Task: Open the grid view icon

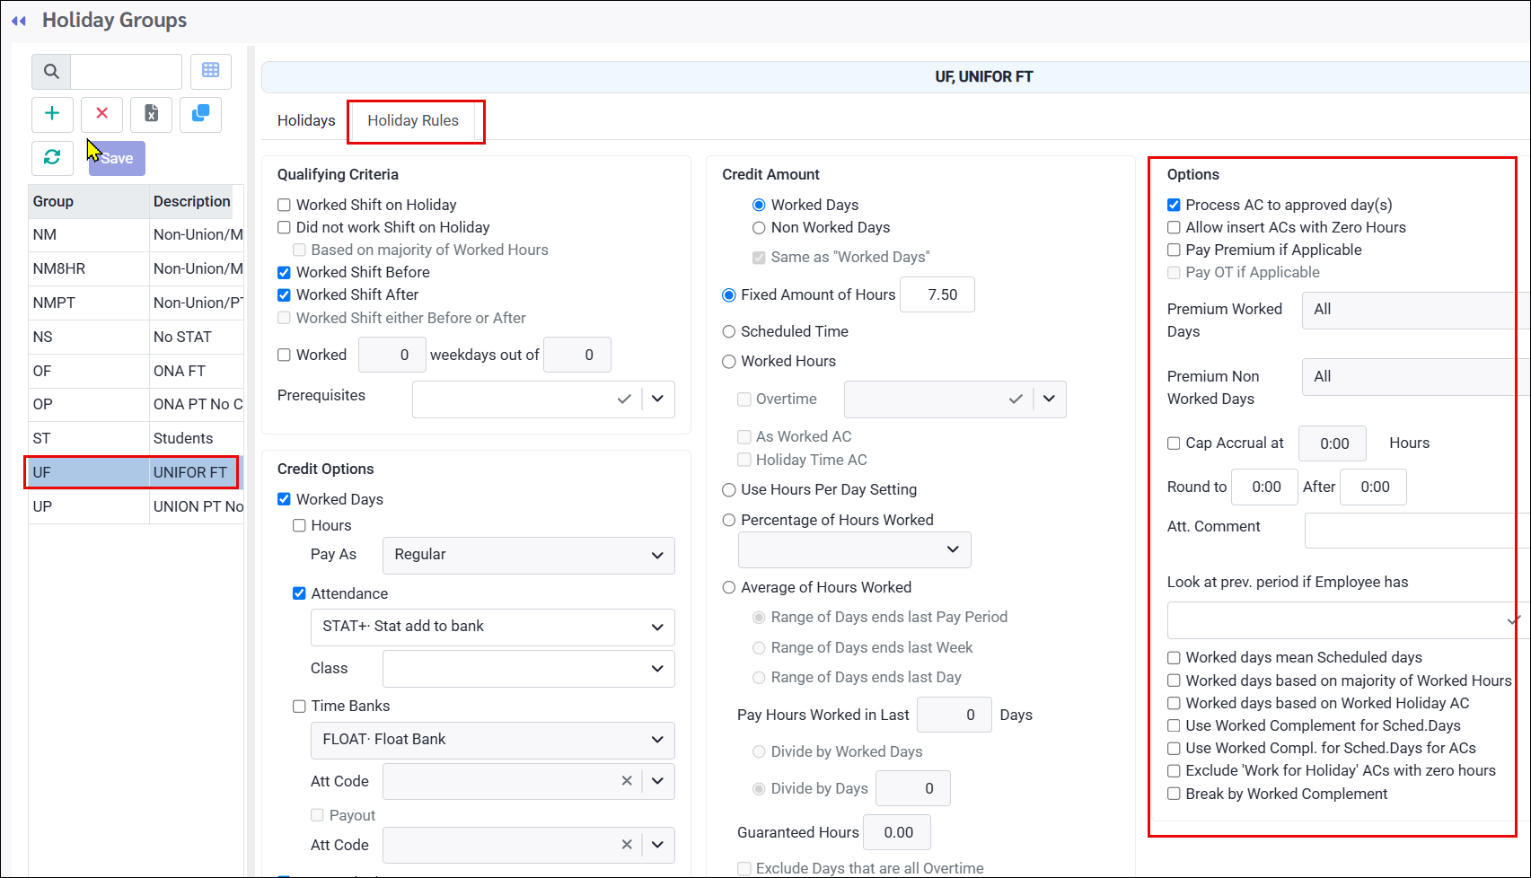Action: click(211, 71)
